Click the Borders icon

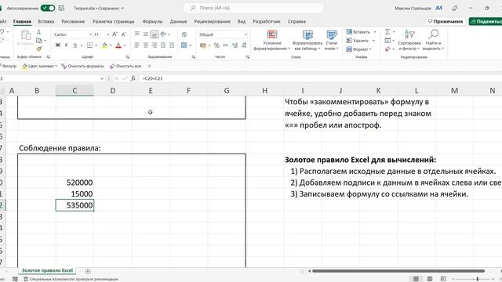point(89,45)
